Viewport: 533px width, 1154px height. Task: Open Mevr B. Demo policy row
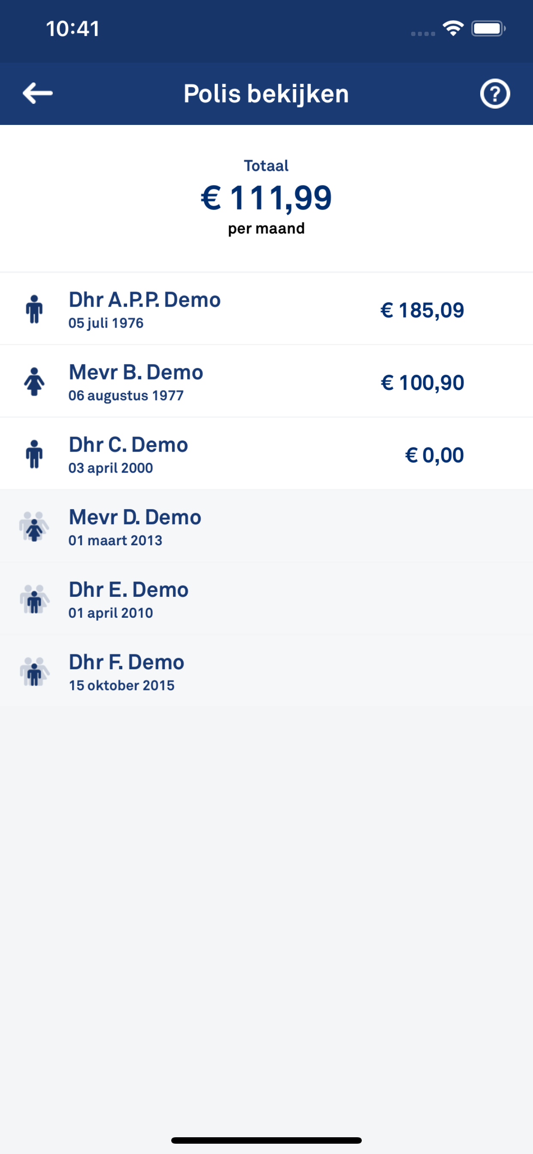pyautogui.click(x=136, y=373)
